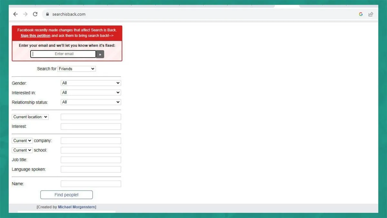Follow the Michael Morgenstern link

pyautogui.click(x=76, y=207)
